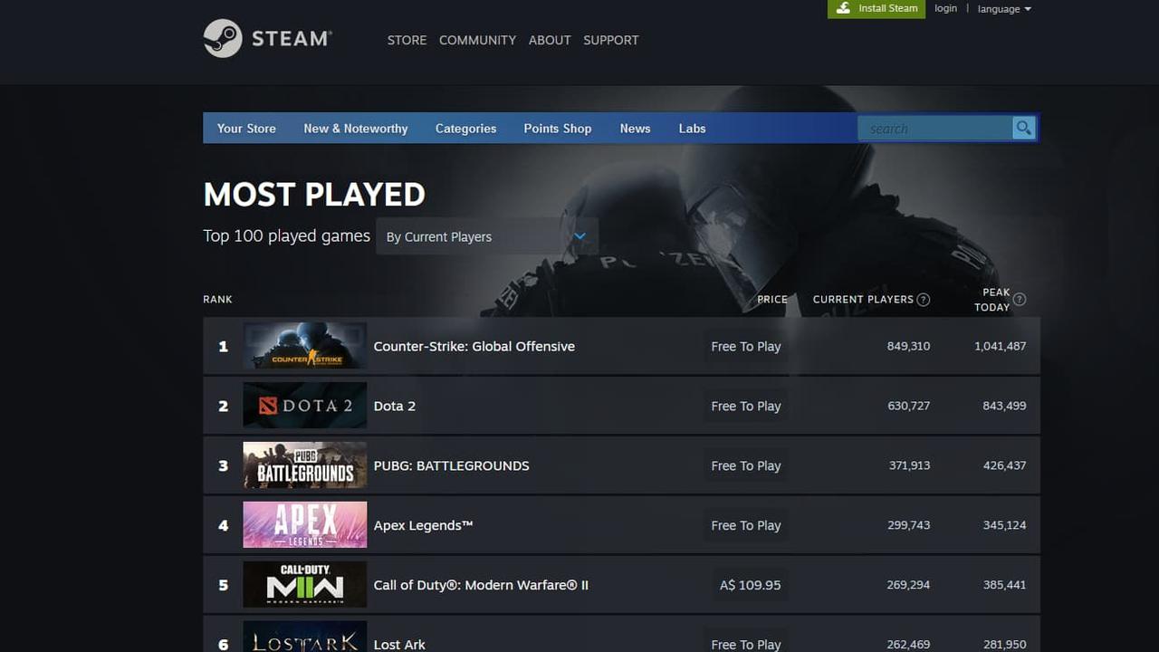Open the News tab

coord(635,129)
